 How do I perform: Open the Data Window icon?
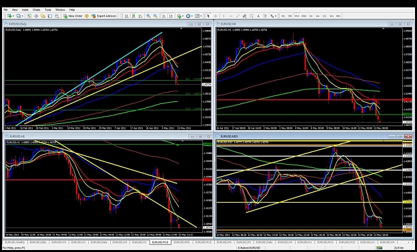coord(36,16)
